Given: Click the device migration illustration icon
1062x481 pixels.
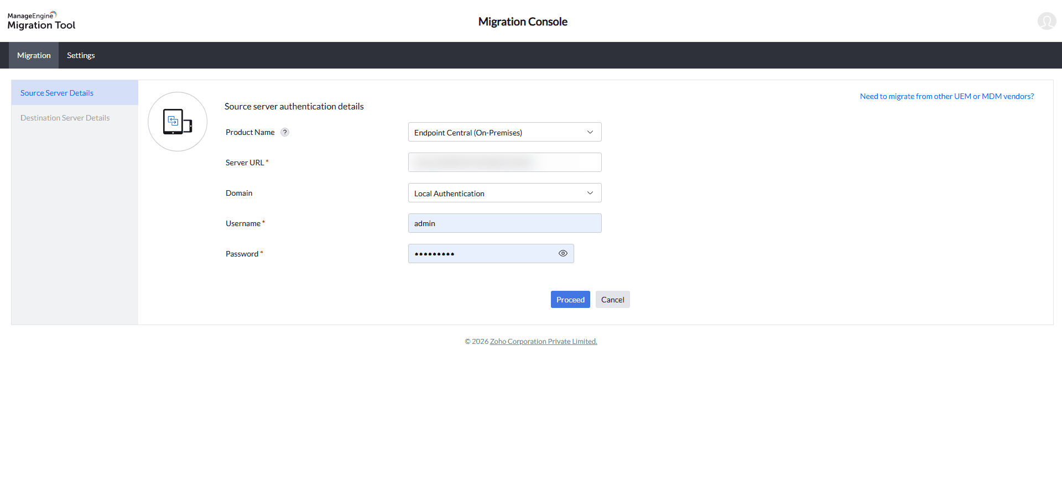Looking at the screenshot, I should 178,122.
